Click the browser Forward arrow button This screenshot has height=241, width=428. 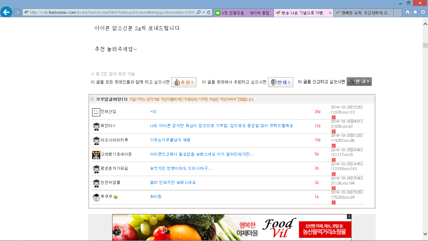17,13
